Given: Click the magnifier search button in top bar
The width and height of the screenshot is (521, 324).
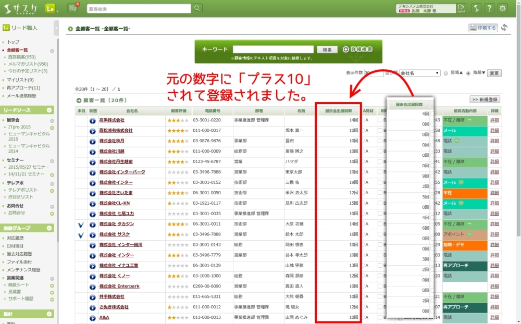Looking at the screenshot, I should [x=197, y=8].
